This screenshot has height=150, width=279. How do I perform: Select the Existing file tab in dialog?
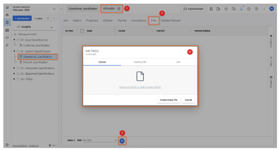pyautogui.click(x=140, y=62)
